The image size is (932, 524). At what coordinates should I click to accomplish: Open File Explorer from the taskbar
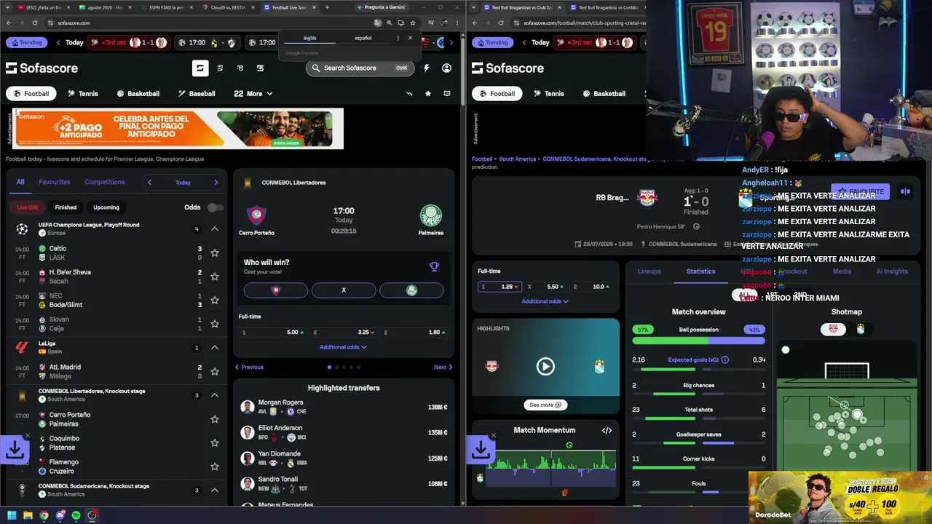pyautogui.click(x=28, y=515)
